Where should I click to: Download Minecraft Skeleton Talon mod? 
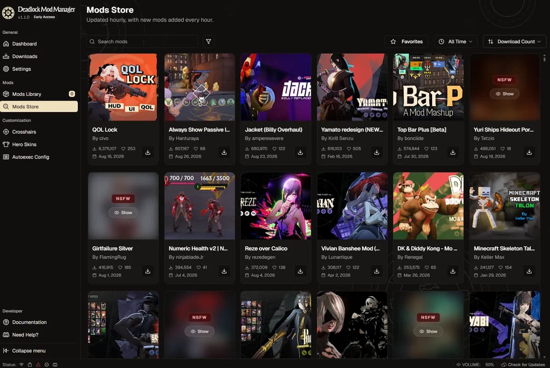click(529, 271)
